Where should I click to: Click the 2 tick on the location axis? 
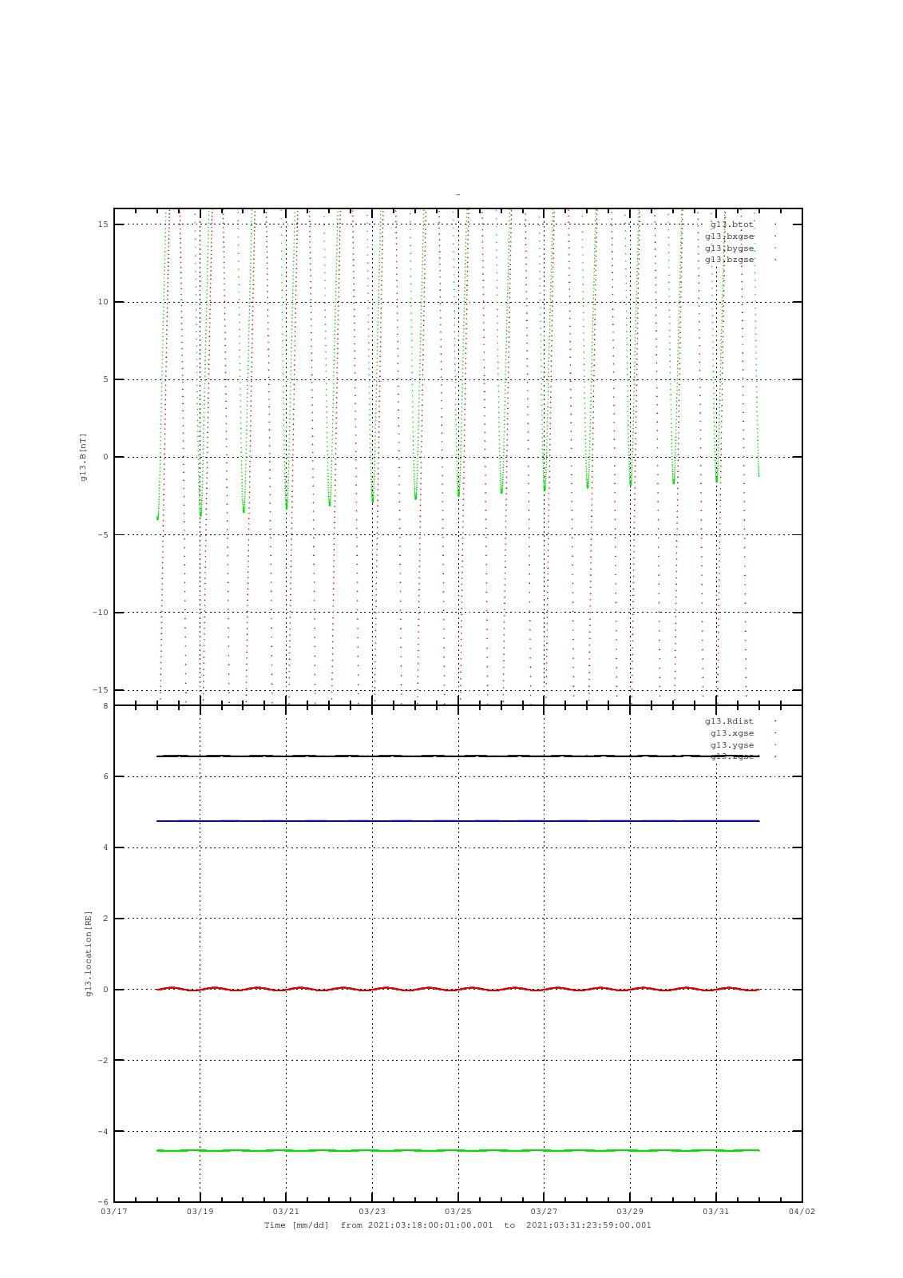pos(105,919)
